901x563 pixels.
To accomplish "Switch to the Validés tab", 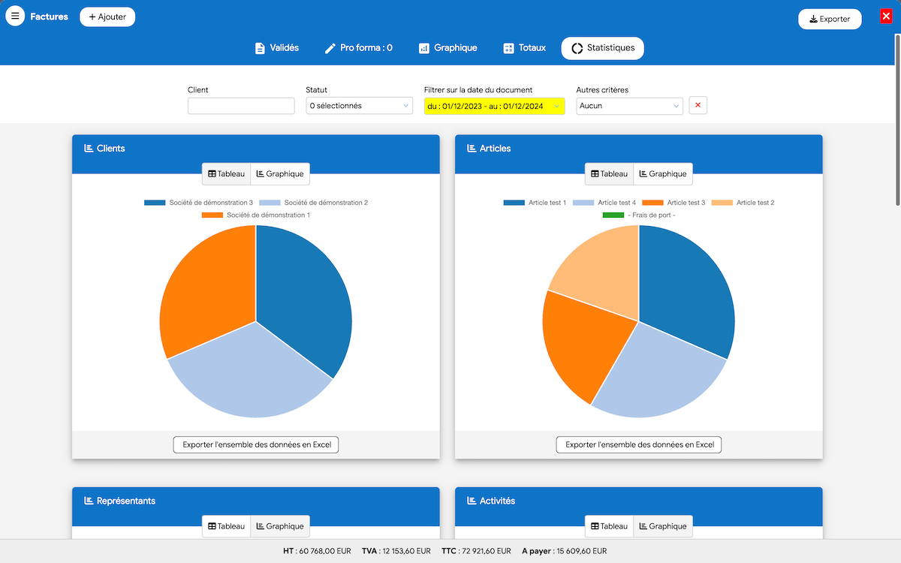I will tap(276, 48).
